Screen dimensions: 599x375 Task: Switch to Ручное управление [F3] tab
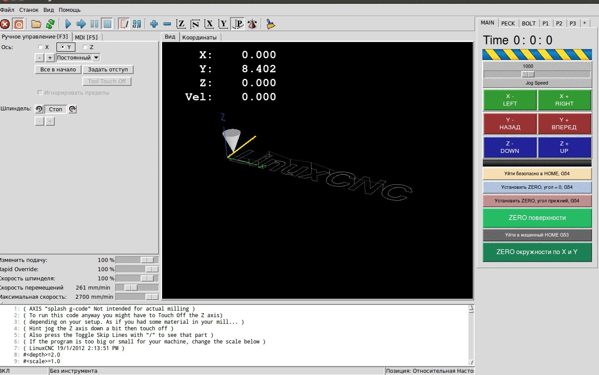pyautogui.click(x=35, y=37)
